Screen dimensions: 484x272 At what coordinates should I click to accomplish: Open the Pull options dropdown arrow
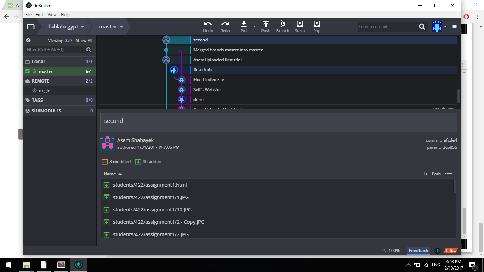254,26
